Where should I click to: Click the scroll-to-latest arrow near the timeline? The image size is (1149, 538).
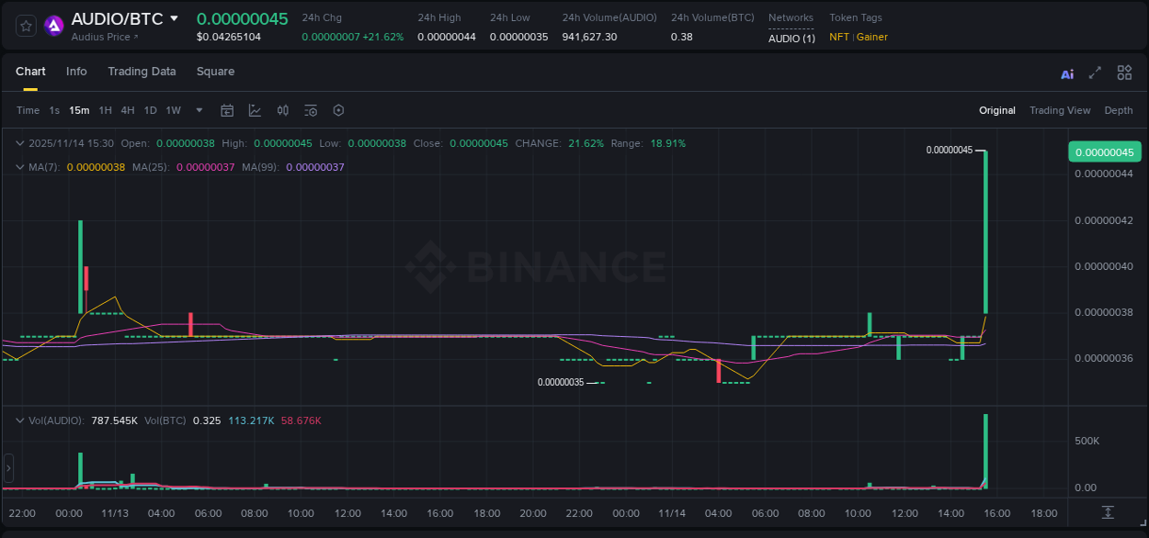point(1108,514)
